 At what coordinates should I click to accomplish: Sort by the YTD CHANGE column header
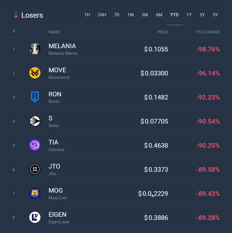point(207,32)
